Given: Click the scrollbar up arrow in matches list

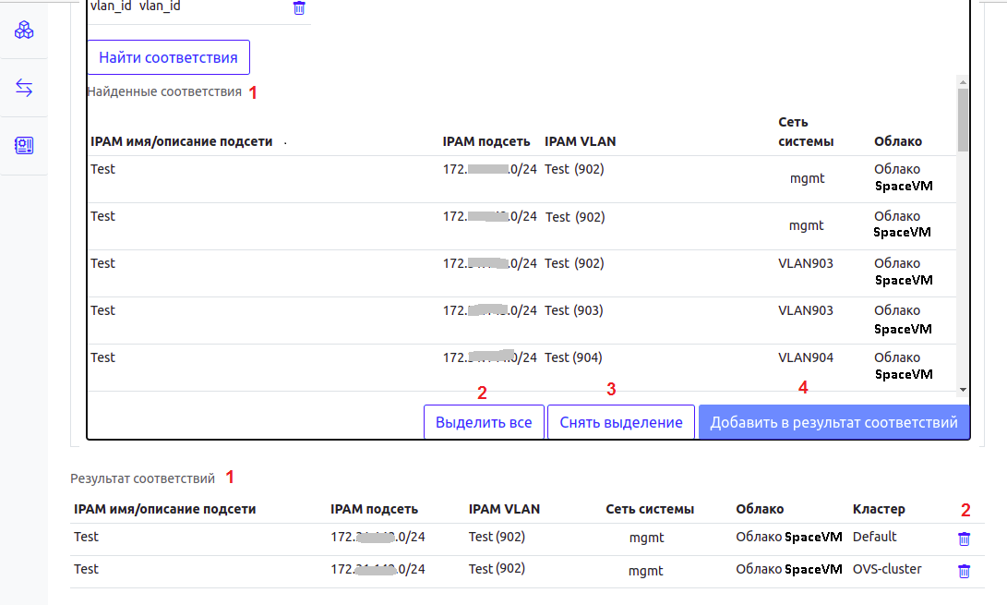Looking at the screenshot, I should (x=963, y=80).
